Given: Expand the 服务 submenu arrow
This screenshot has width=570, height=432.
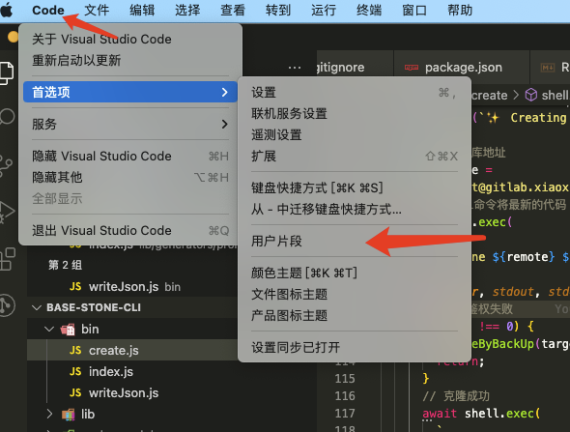Looking at the screenshot, I should coord(225,124).
